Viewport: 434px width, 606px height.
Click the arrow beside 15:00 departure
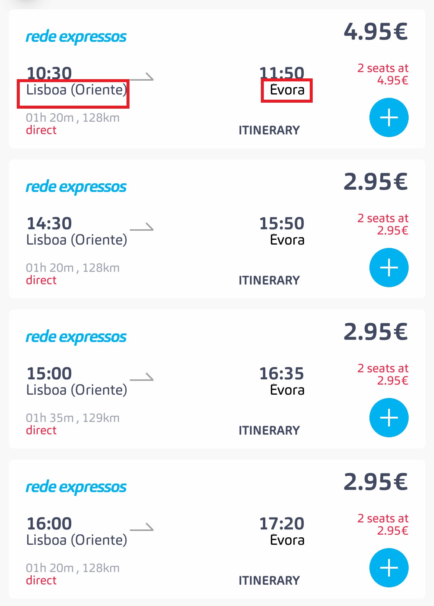tap(142, 377)
